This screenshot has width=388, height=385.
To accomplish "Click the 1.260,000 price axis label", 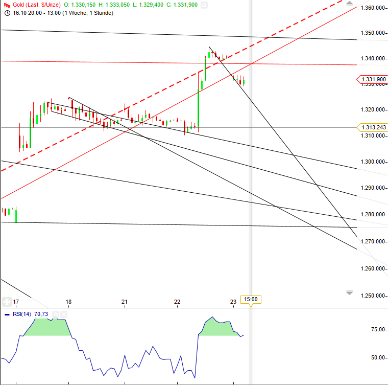I will (373, 268).
